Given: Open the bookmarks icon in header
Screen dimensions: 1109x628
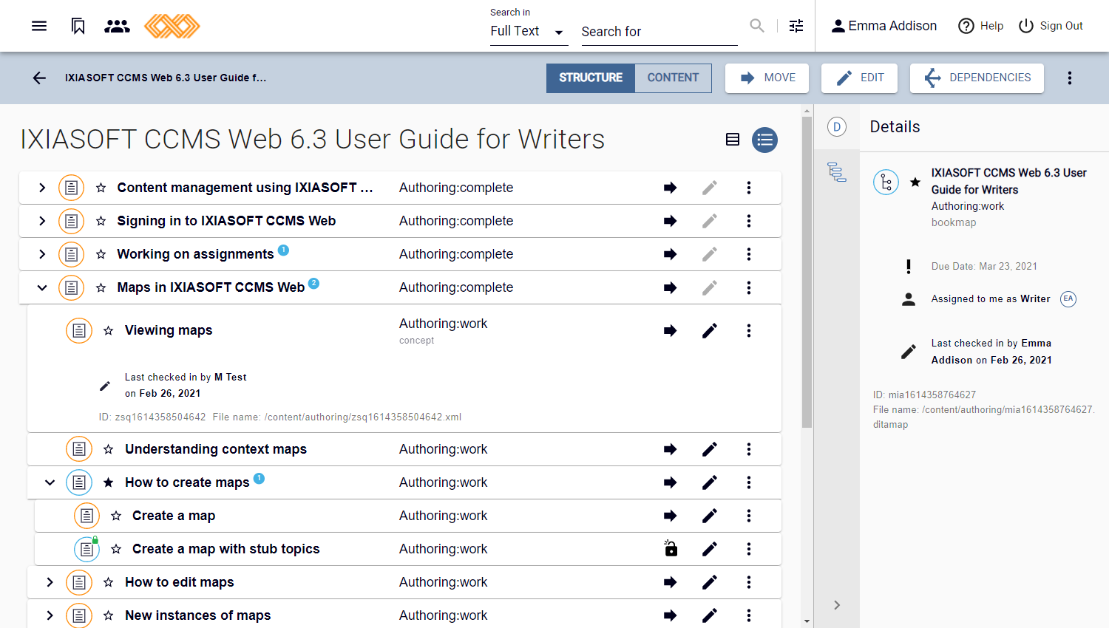Looking at the screenshot, I should [78, 26].
